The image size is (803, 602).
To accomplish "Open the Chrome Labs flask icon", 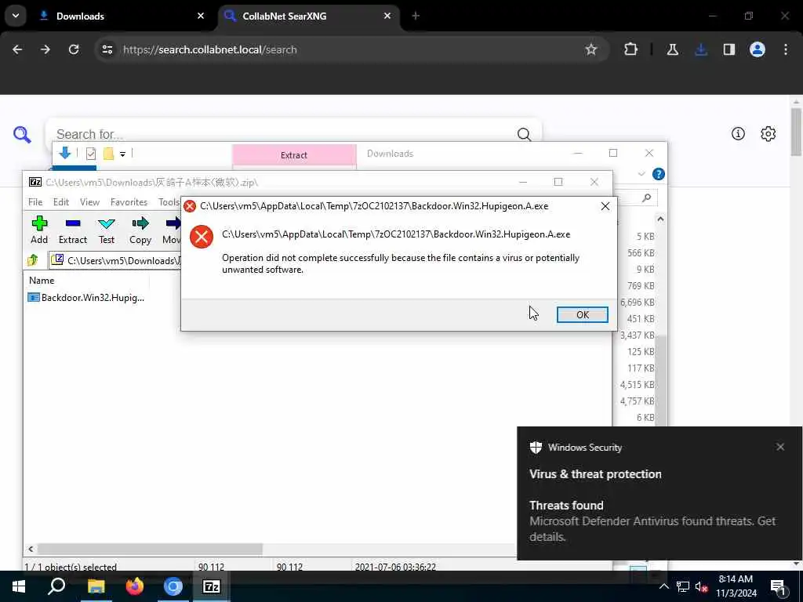I will [x=672, y=49].
